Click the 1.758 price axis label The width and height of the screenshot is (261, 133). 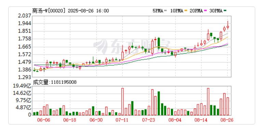pos(25,39)
